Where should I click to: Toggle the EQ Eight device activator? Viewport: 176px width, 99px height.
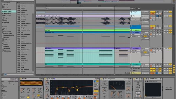click(45, 79)
